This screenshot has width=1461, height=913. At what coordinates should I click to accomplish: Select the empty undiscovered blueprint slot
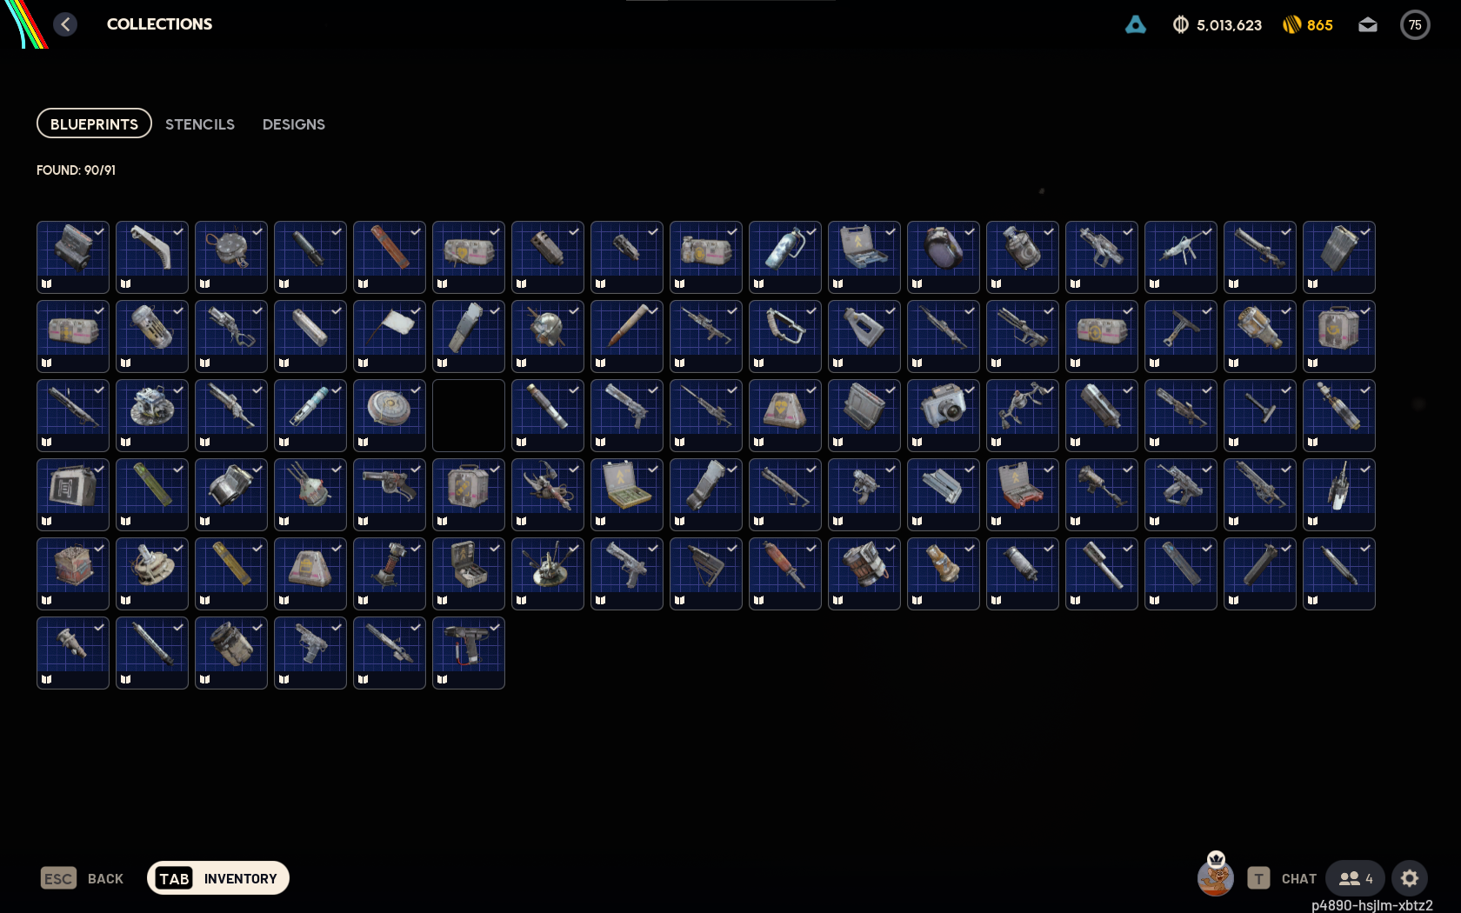469,416
